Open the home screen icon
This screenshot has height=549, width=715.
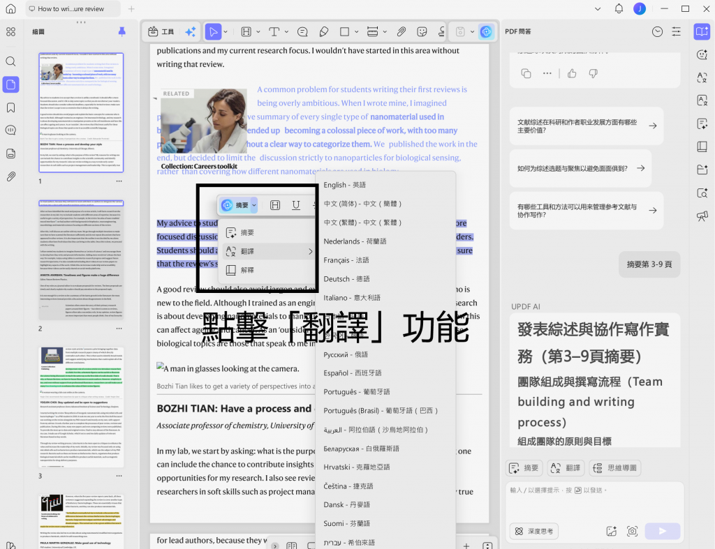tap(10, 8)
